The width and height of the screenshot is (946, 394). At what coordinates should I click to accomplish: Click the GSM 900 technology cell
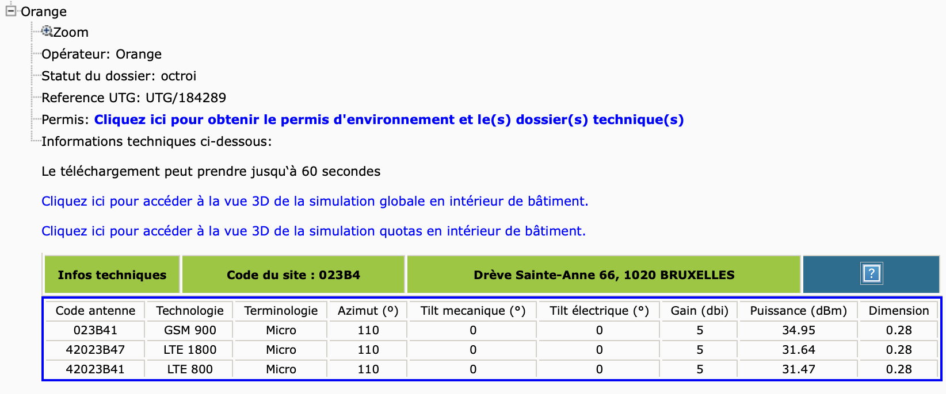(190, 330)
